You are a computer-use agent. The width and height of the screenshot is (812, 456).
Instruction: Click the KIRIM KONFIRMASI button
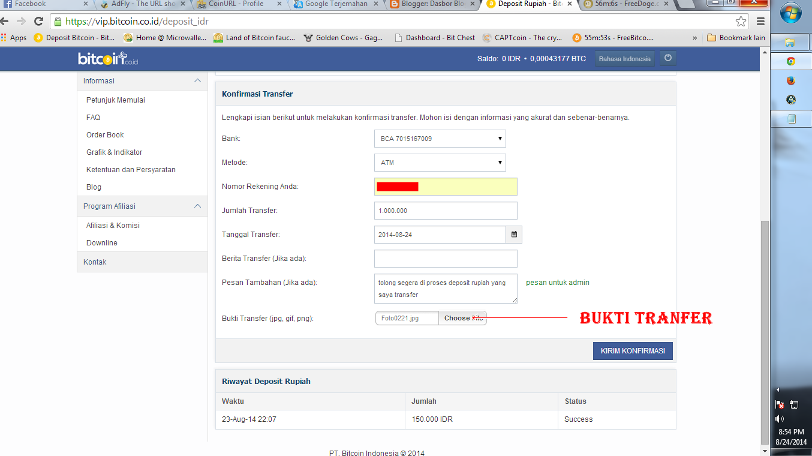click(x=633, y=351)
